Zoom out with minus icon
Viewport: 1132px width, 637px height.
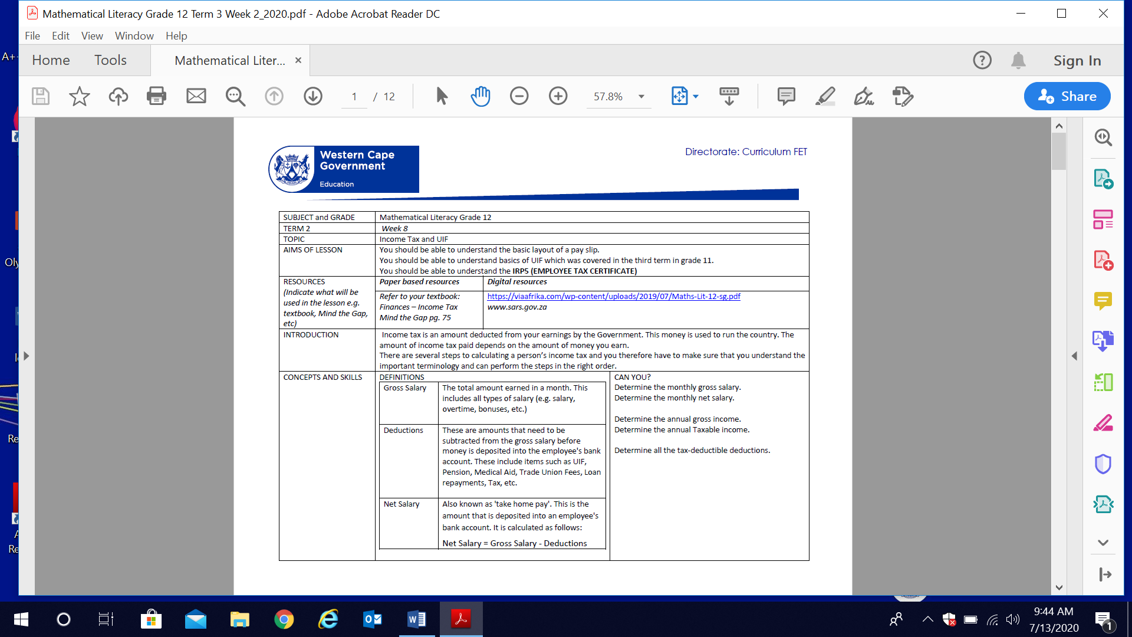coord(519,96)
